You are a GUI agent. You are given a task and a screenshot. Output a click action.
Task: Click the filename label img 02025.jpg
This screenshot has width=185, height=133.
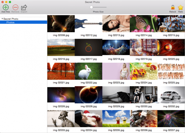click(x=171, y=82)
